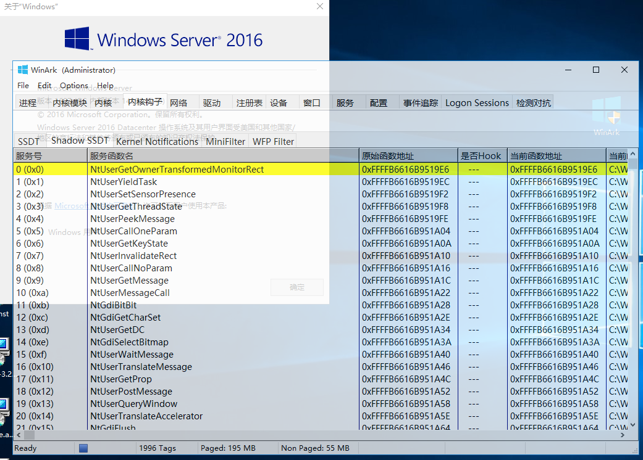Select the NtUserYieldTask row

tap(321, 182)
